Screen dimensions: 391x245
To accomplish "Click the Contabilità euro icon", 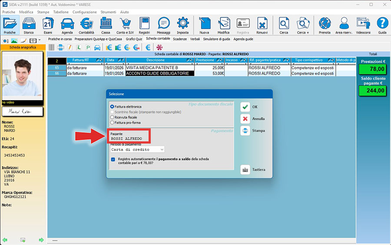I will pyautogui.click(x=86, y=25).
